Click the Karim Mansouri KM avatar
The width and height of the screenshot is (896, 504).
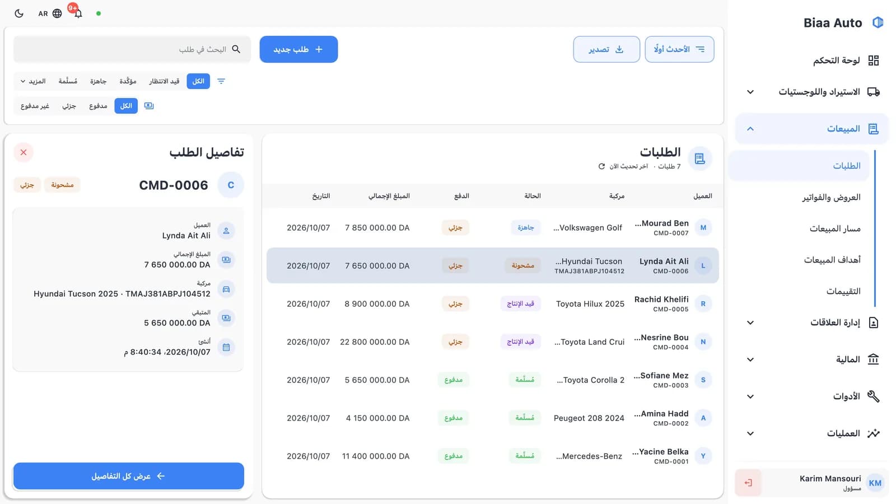click(875, 483)
